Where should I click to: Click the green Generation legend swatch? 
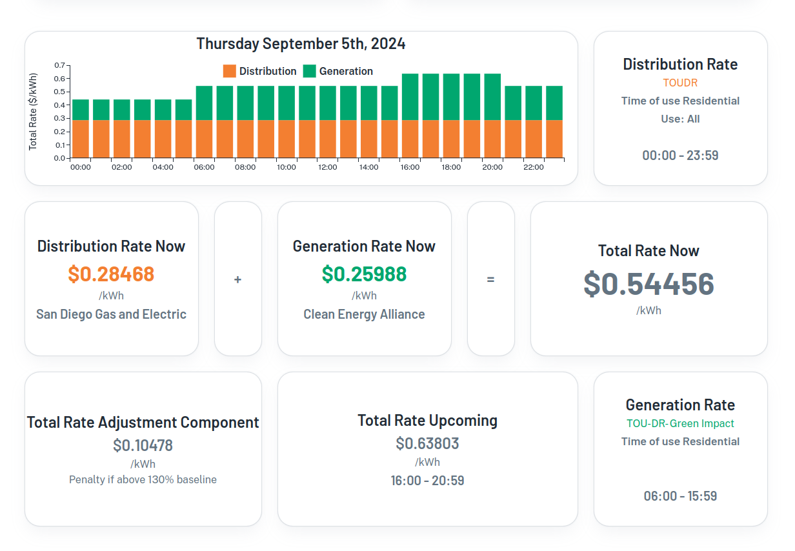(x=310, y=72)
